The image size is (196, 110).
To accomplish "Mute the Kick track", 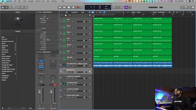I will (68, 22).
